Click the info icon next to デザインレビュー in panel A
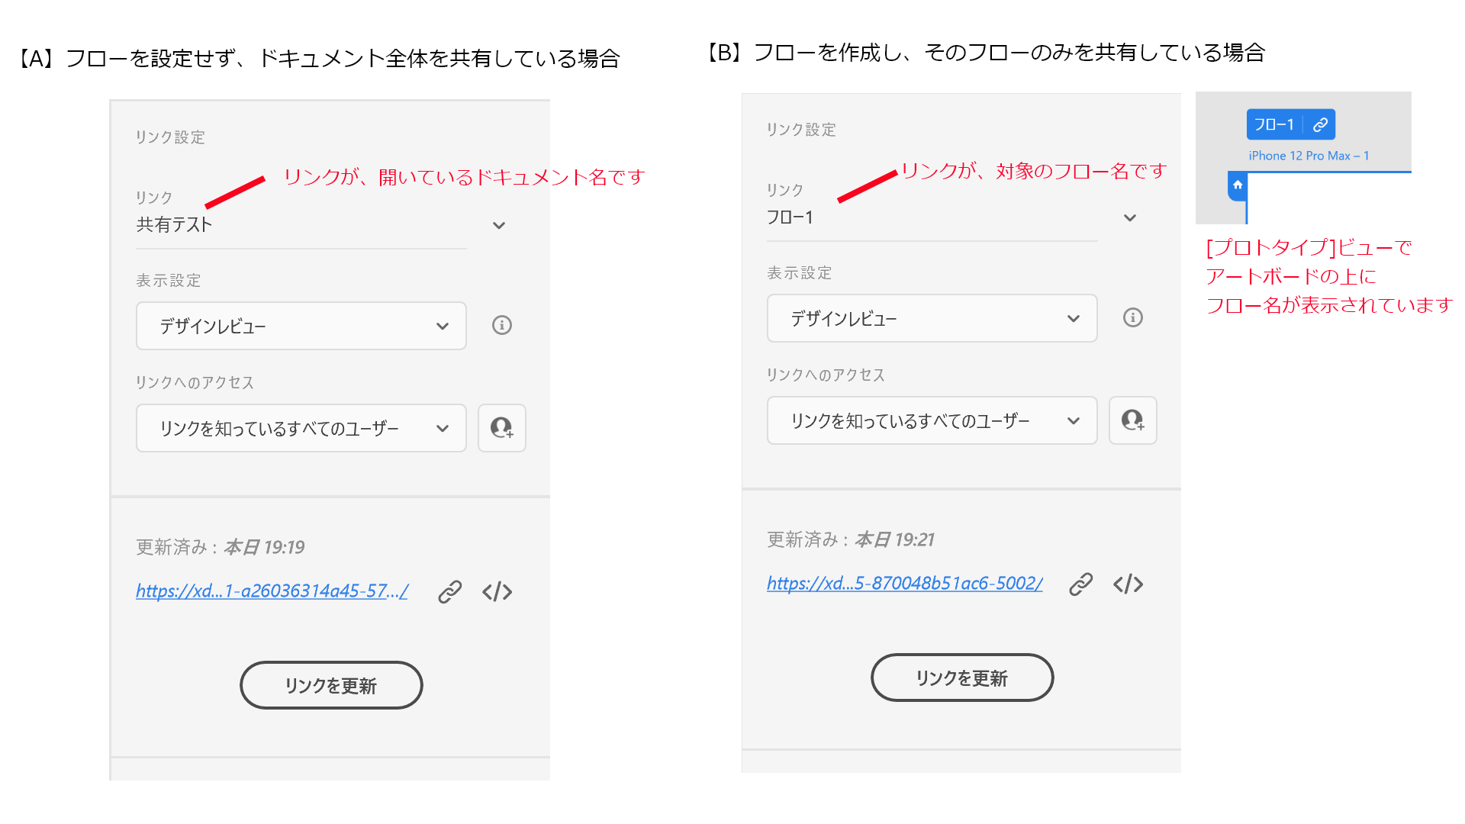Image resolution: width=1465 pixels, height=824 pixels. [x=501, y=326]
